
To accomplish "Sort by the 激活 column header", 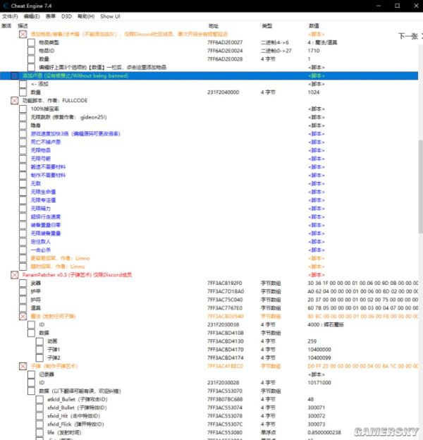I will (x=6, y=26).
